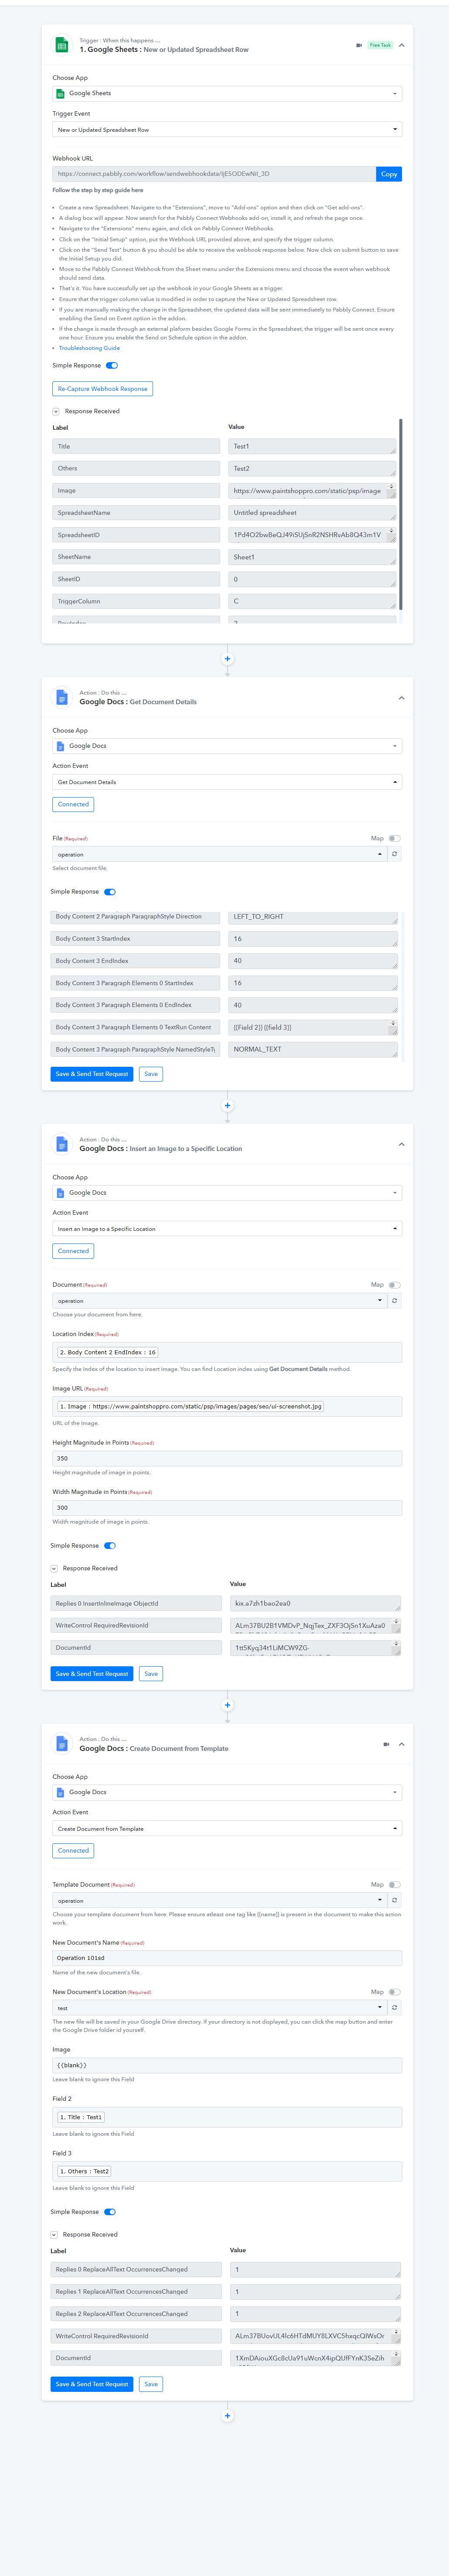The width and height of the screenshot is (449, 2576).
Task: Open Choose App dropdown in Get Document Details step
Action: [x=227, y=746]
